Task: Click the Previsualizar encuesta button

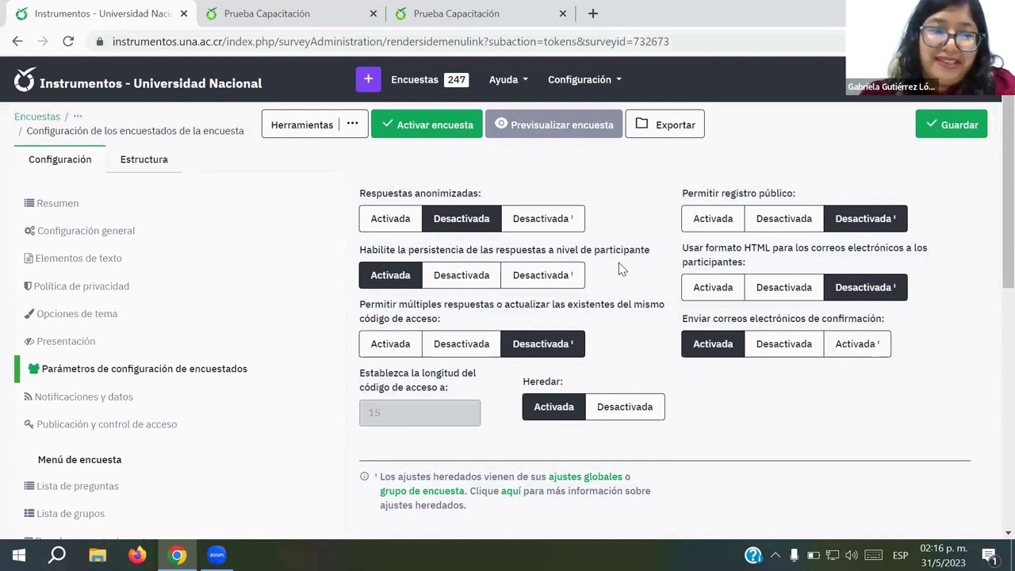Action: [553, 124]
